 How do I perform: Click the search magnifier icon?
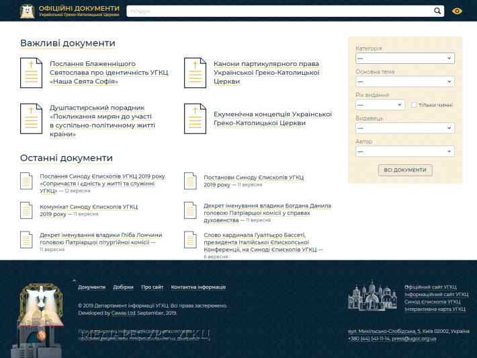point(438,11)
